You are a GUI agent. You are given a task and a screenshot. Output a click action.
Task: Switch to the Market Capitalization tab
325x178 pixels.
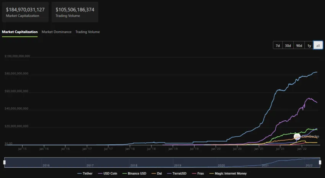[x=19, y=32]
